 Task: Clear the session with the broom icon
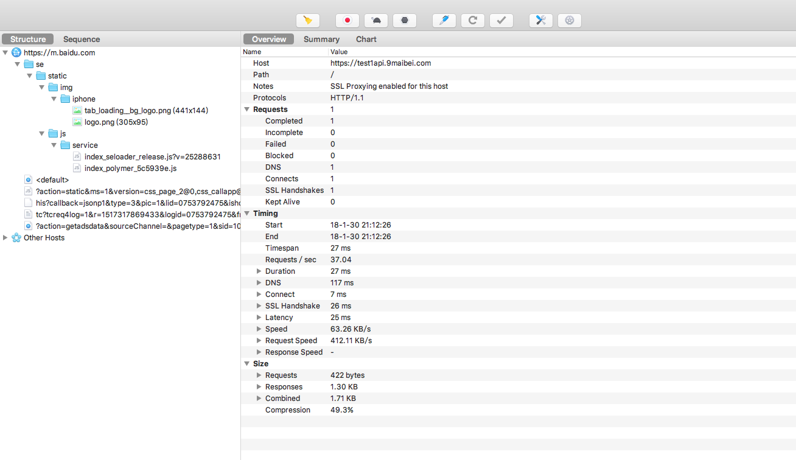(x=308, y=21)
